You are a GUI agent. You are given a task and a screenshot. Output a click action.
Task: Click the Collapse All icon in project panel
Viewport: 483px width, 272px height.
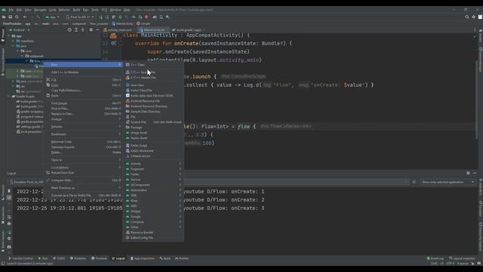tap(82, 30)
